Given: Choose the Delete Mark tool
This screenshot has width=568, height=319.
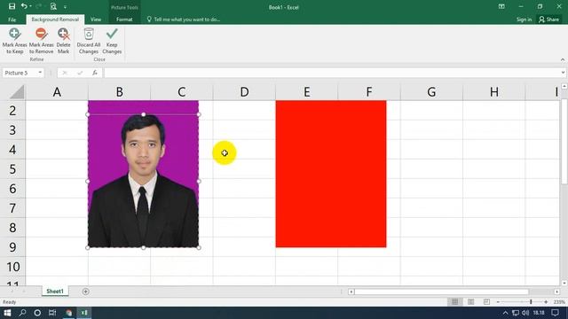Looking at the screenshot, I should [63, 42].
